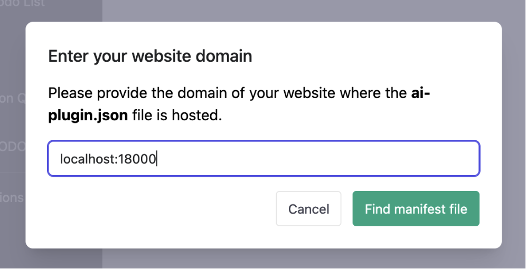Click the "Please provide the domain" description text
The height and width of the screenshot is (269, 526).
[x=158, y=94]
